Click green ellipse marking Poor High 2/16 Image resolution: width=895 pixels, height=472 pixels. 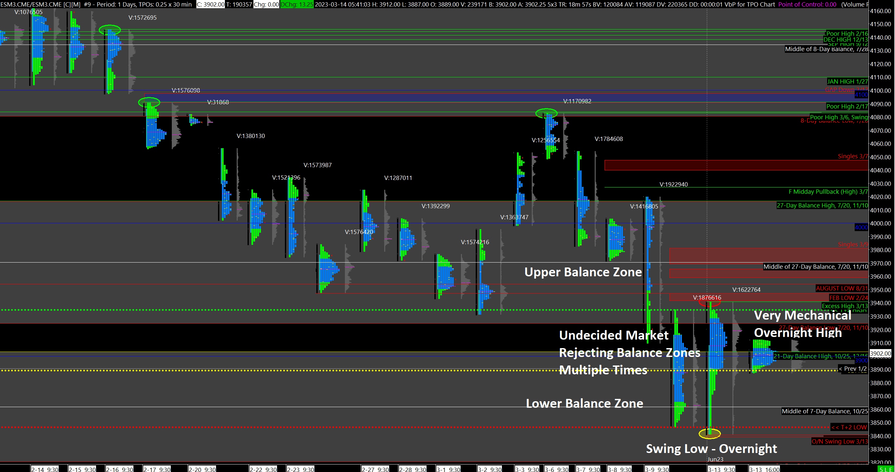tap(110, 30)
